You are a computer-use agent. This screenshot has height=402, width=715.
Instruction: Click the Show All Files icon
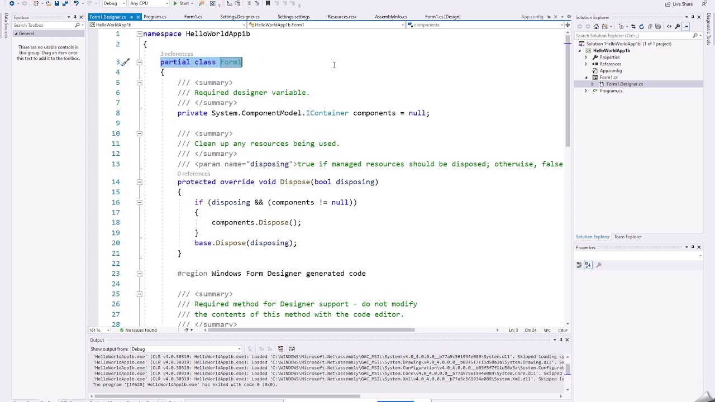pyautogui.click(x=659, y=26)
